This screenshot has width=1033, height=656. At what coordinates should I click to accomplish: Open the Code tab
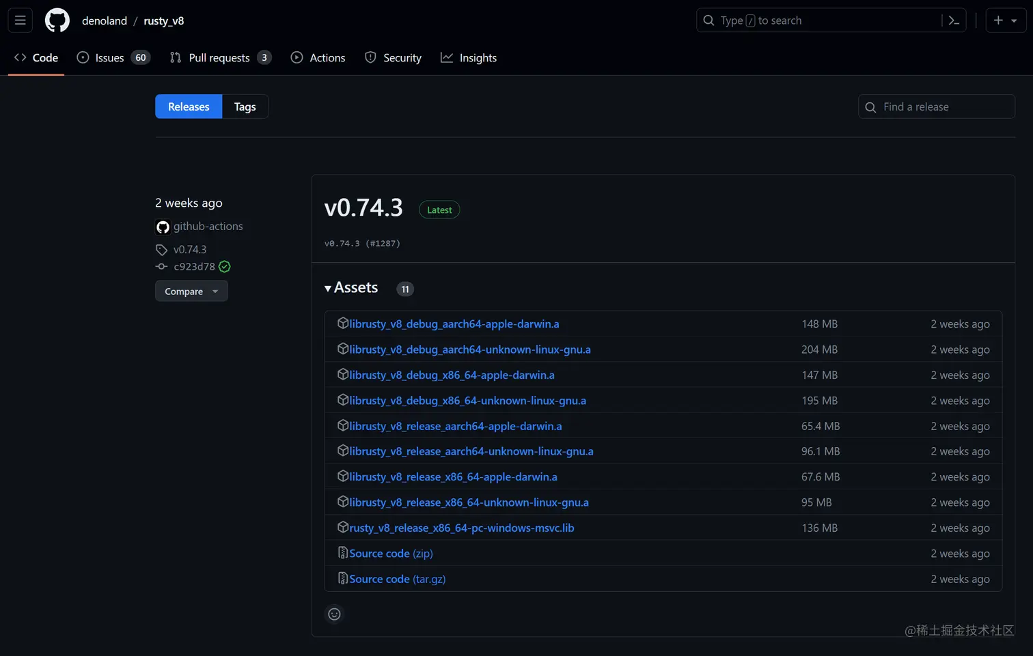[36, 58]
